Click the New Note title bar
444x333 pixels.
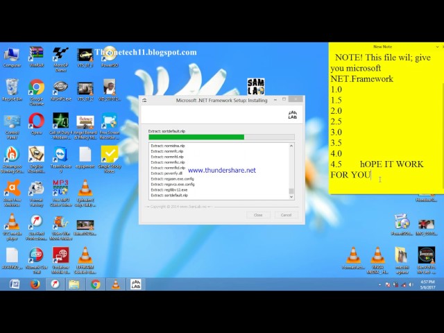click(382, 46)
